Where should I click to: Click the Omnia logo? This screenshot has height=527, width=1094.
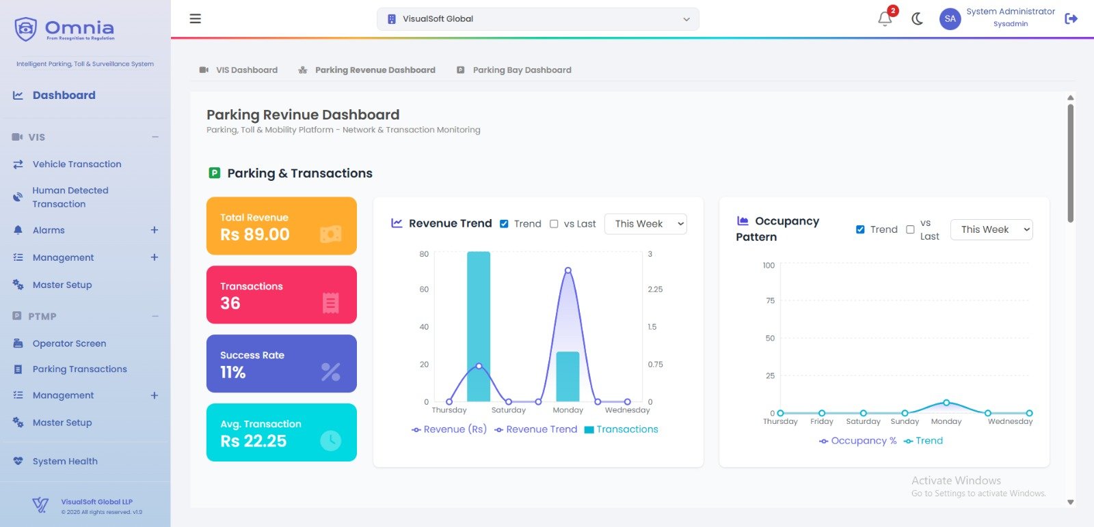(x=65, y=29)
